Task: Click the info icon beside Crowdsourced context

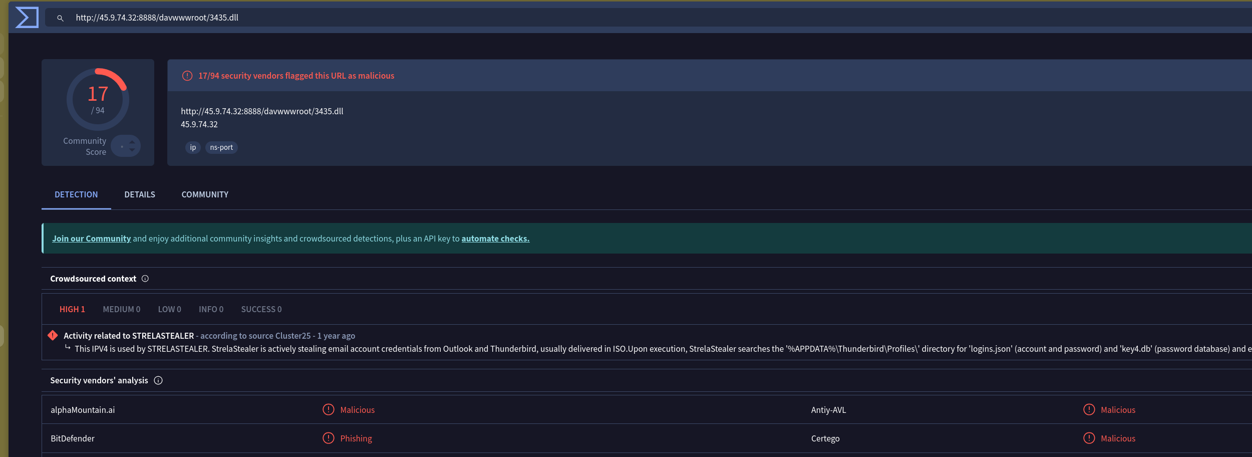Action: point(145,279)
